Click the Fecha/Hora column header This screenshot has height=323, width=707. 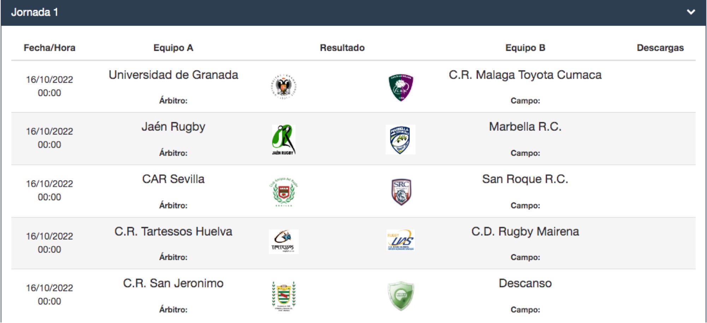[x=49, y=48]
